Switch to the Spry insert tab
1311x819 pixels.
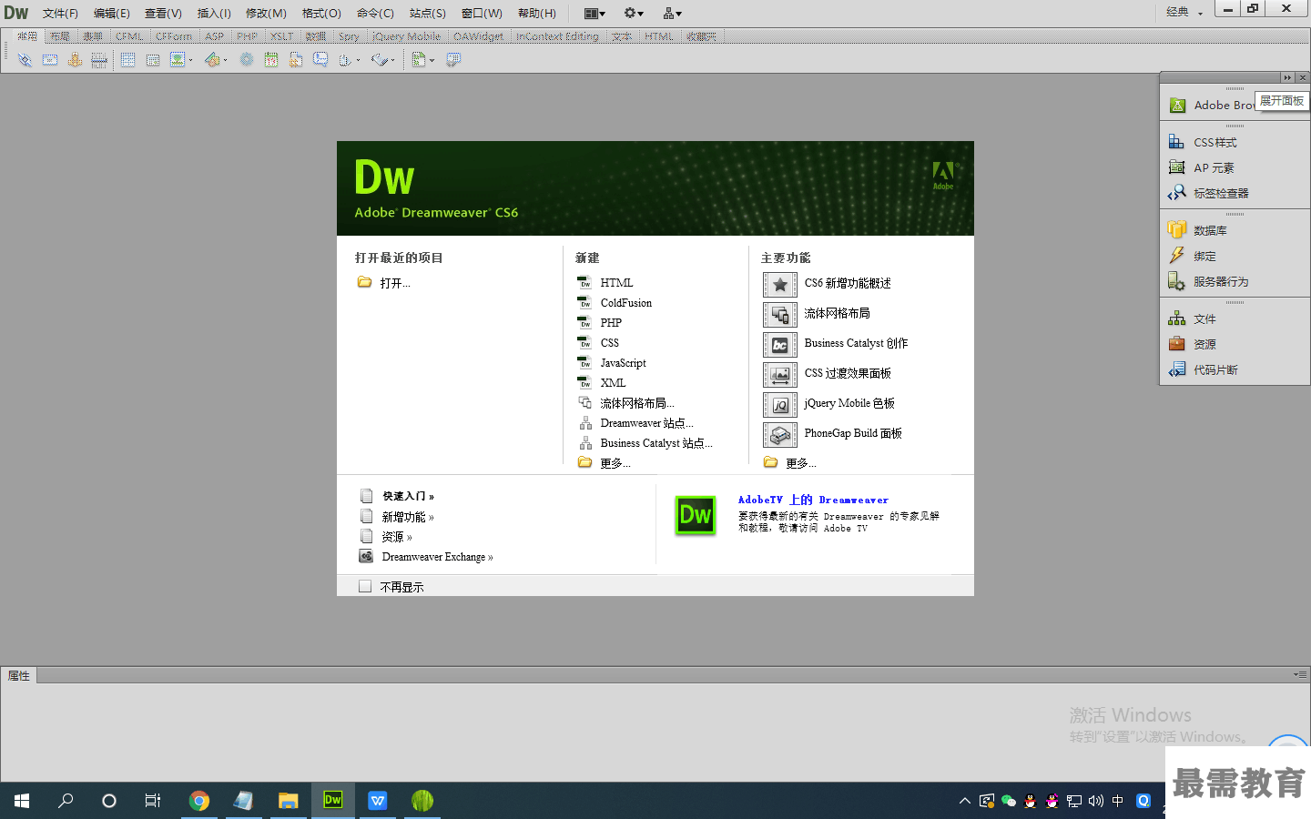pyautogui.click(x=349, y=36)
